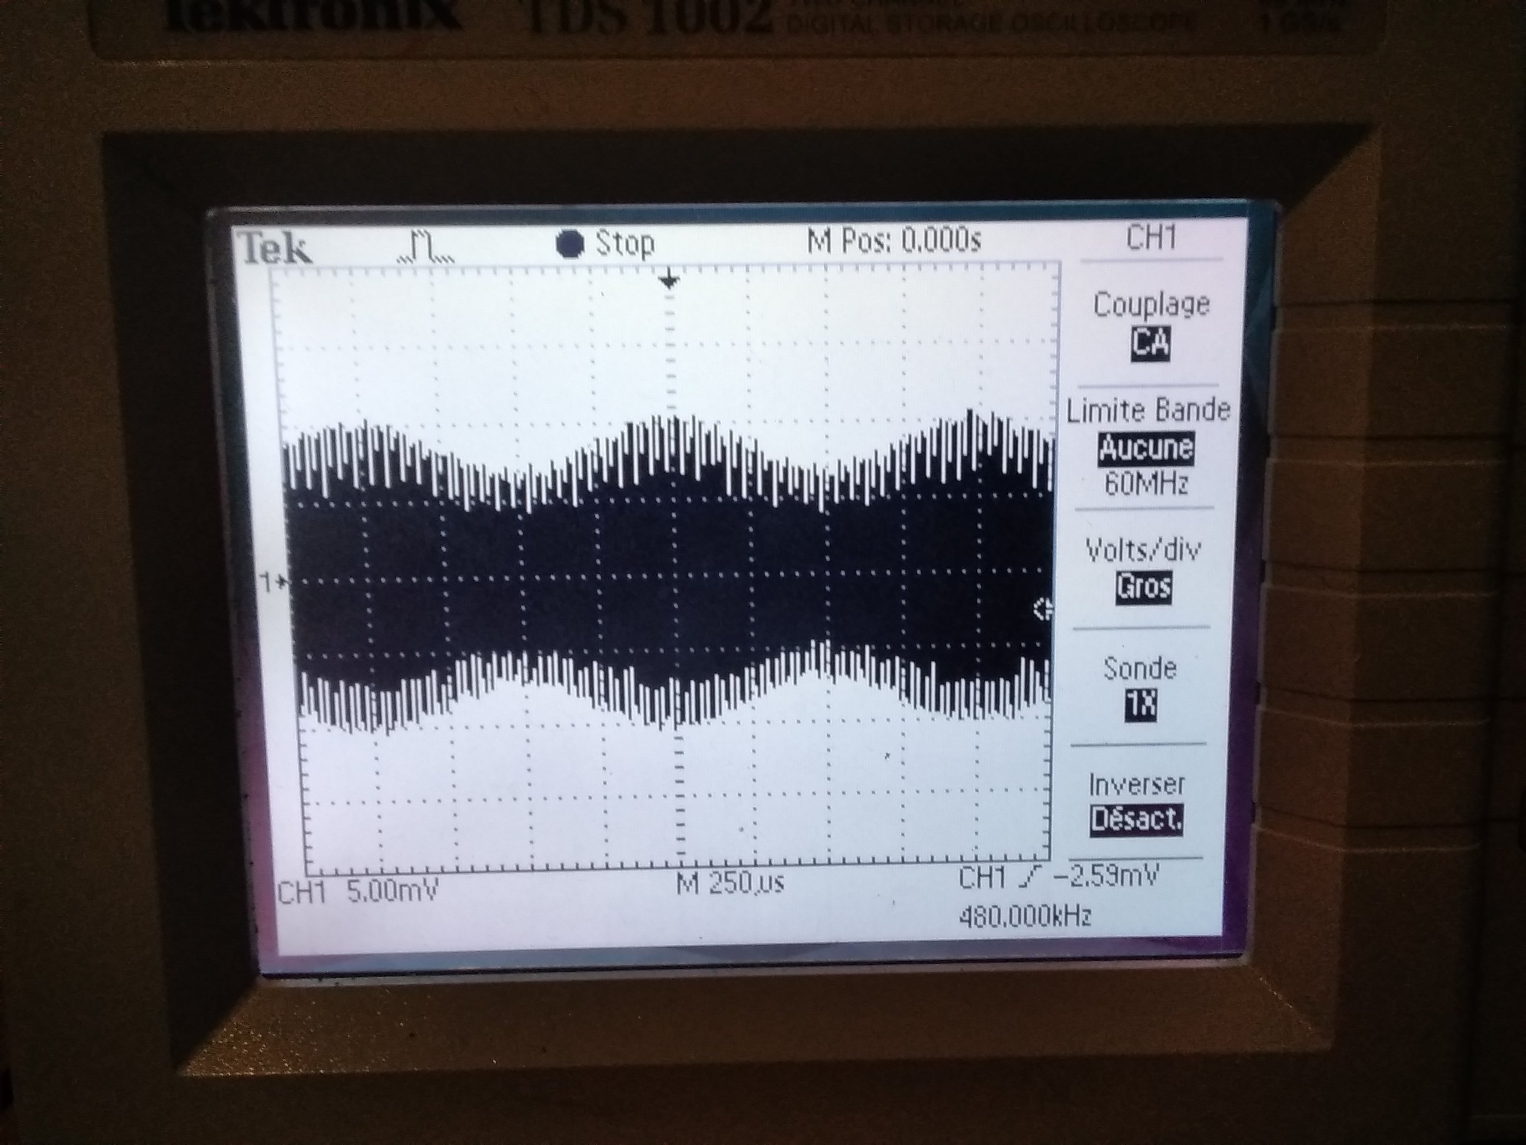Image resolution: width=1526 pixels, height=1145 pixels.
Task: Click the trigger level arrow at right edge
Action: (x=1043, y=610)
